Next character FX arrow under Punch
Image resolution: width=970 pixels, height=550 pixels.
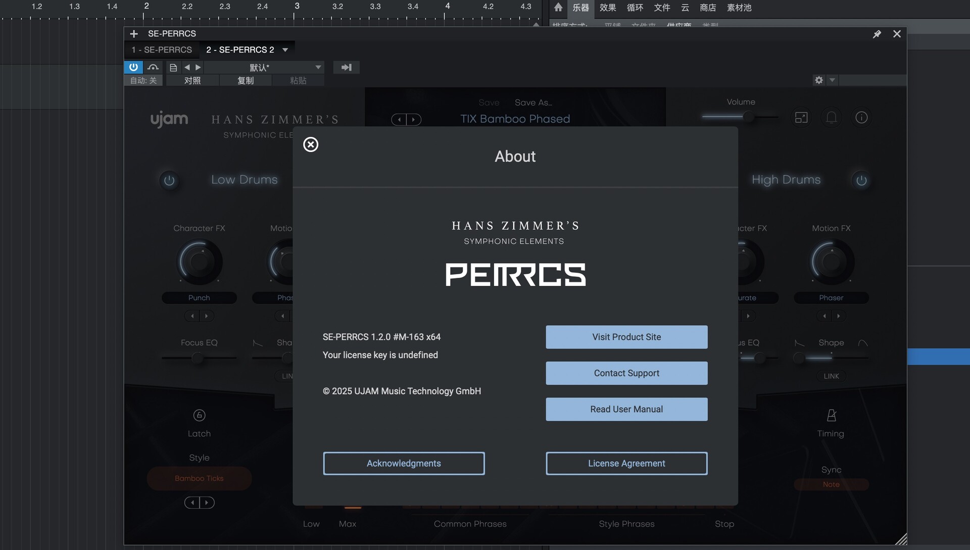coord(206,316)
